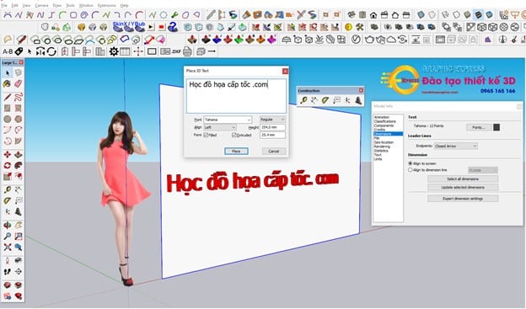
Task: Pick the Paint Bucket tool
Action: (8, 84)
